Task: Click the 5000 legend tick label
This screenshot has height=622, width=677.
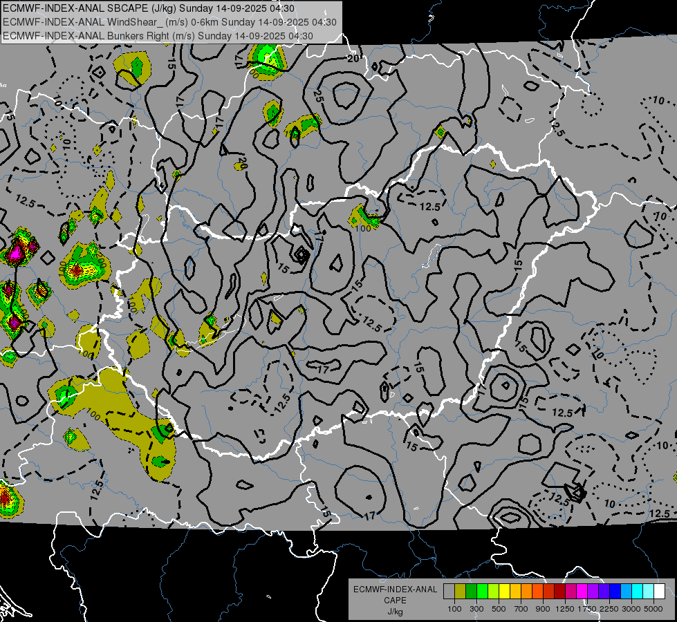Action: tap(653, 609)
